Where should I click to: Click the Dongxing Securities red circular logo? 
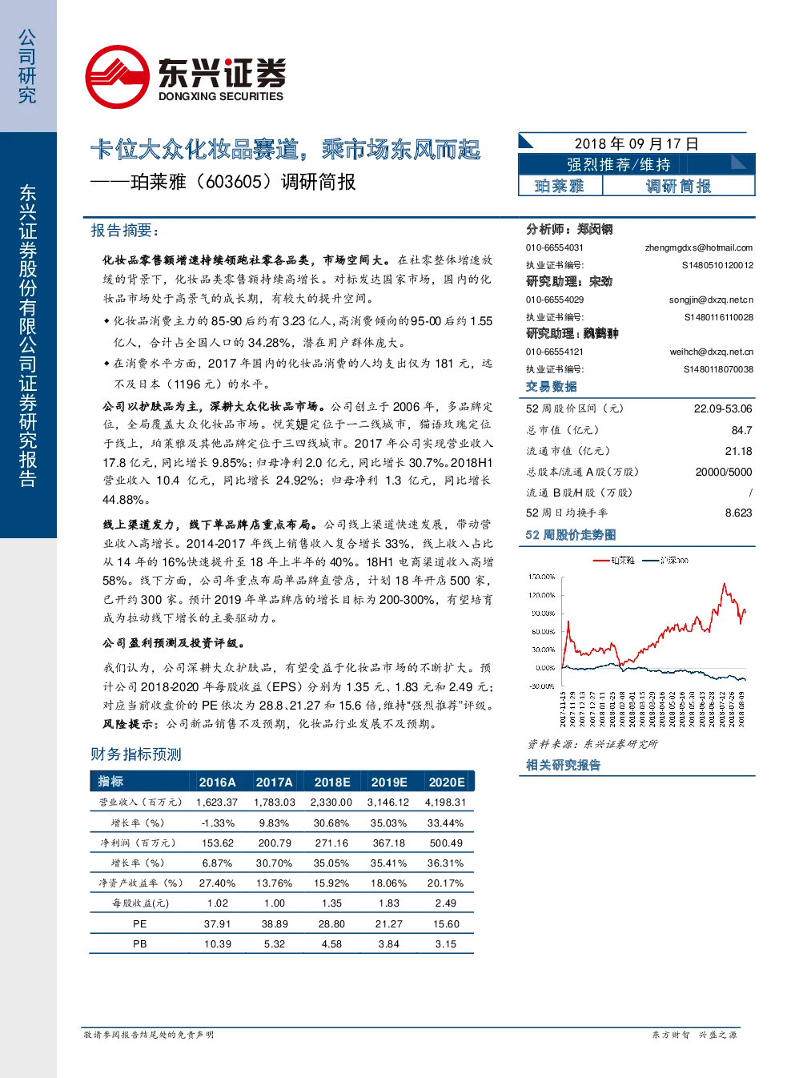tap(117, 77)
